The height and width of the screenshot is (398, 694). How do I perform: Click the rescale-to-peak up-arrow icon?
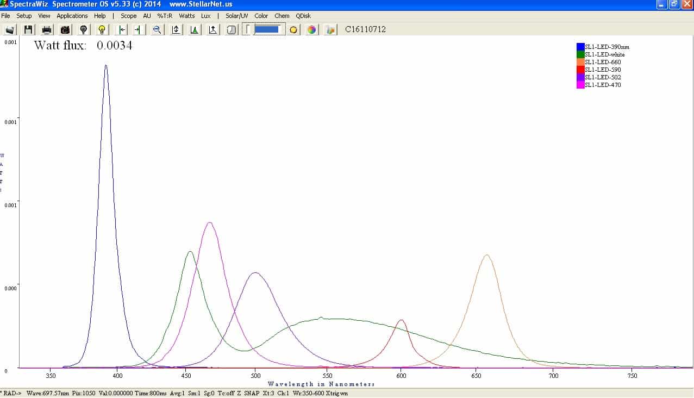pyautogui.click(x=213, y=29)
